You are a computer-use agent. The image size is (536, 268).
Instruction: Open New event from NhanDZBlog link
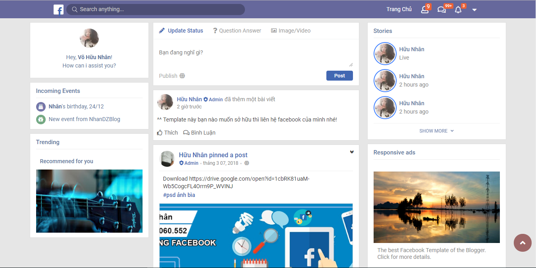coord(84,119)
